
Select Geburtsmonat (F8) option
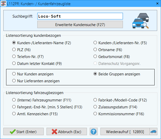pyautogui.click(x=95, y=57)
